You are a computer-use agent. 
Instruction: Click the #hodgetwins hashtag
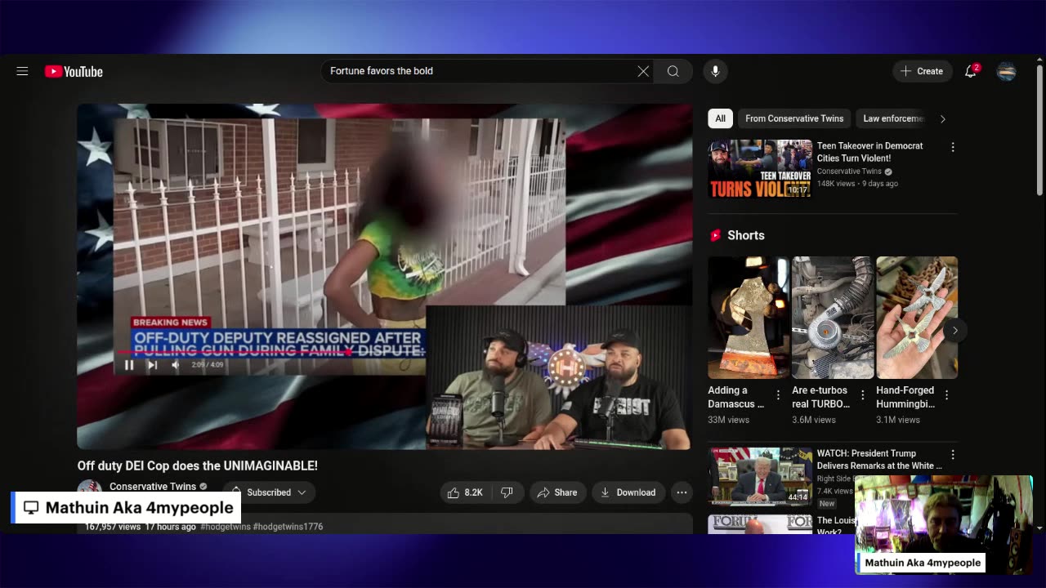(x=225, y=527)
